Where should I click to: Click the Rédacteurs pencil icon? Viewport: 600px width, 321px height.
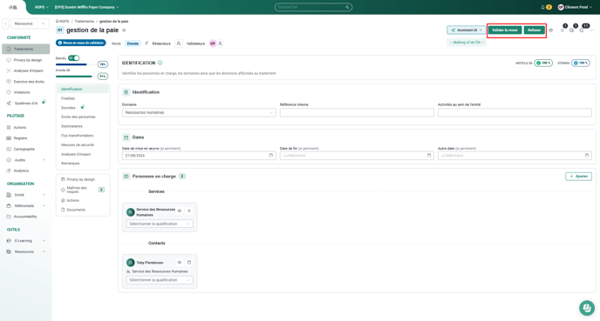click(147, 43)
